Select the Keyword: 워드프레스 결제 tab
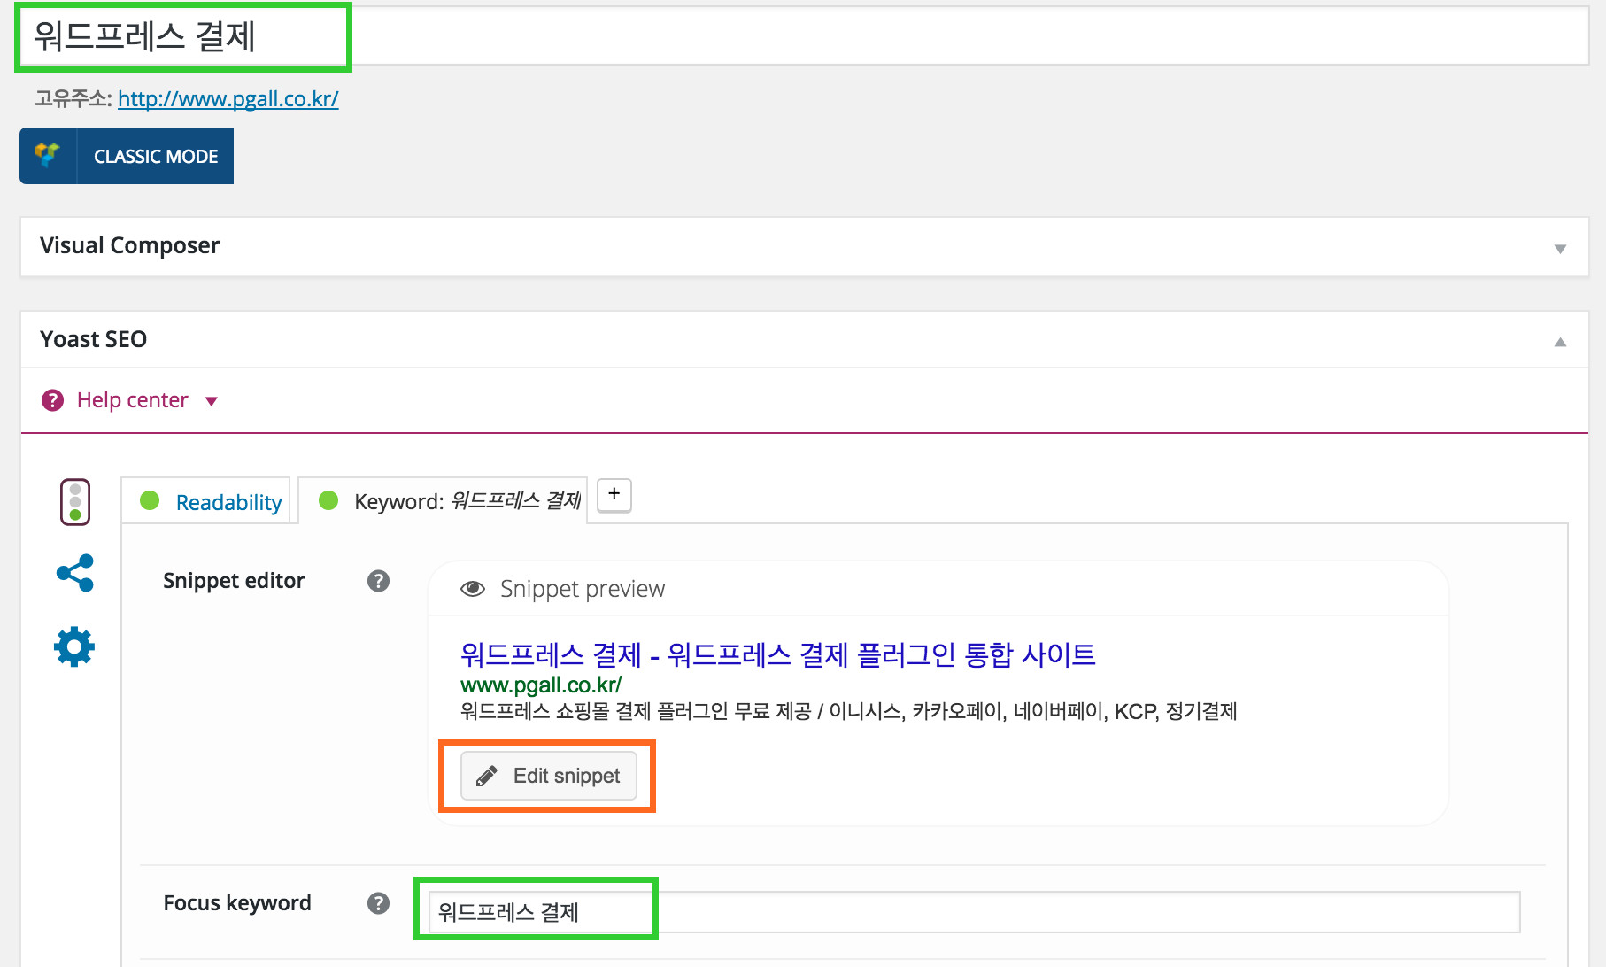 pos(443,501)
